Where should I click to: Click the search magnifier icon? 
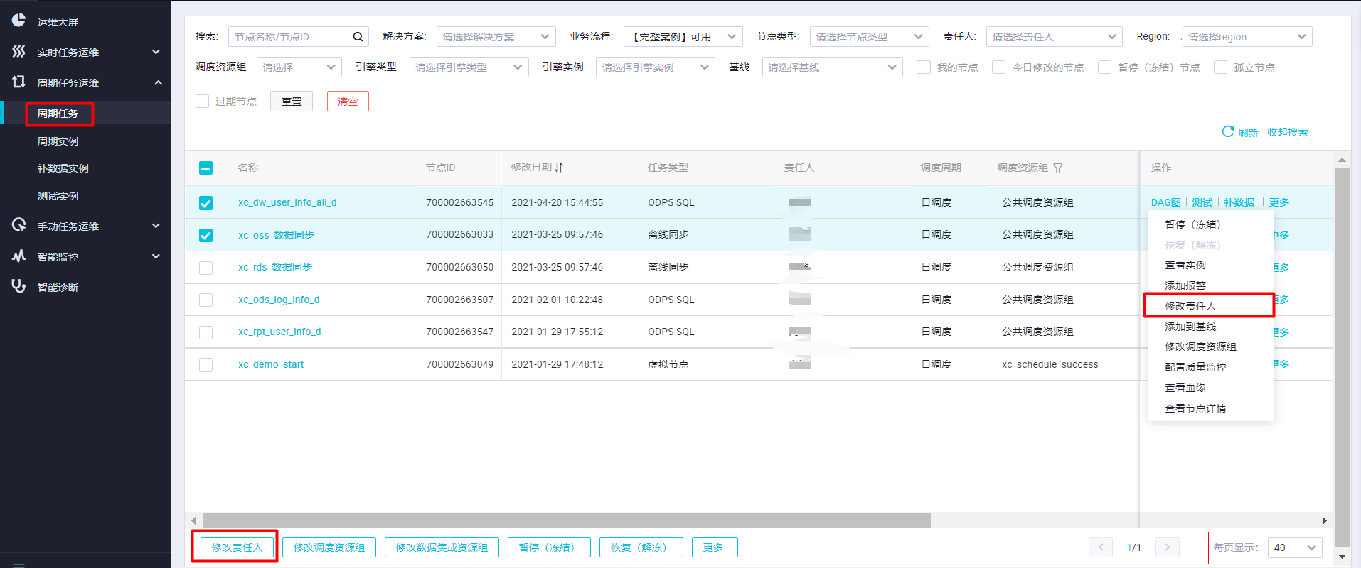(x=358, y=37)
